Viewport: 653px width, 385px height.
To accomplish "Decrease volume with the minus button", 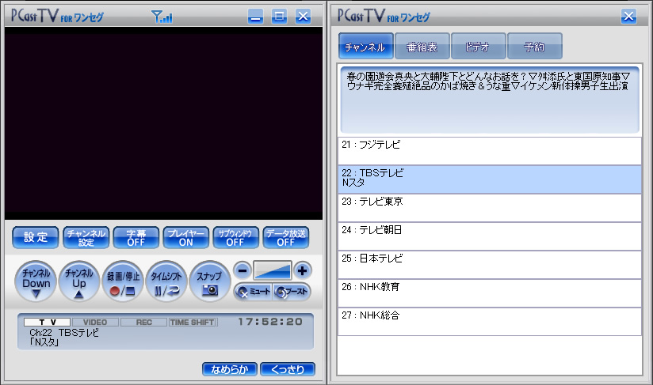I will tap(242, 270).
